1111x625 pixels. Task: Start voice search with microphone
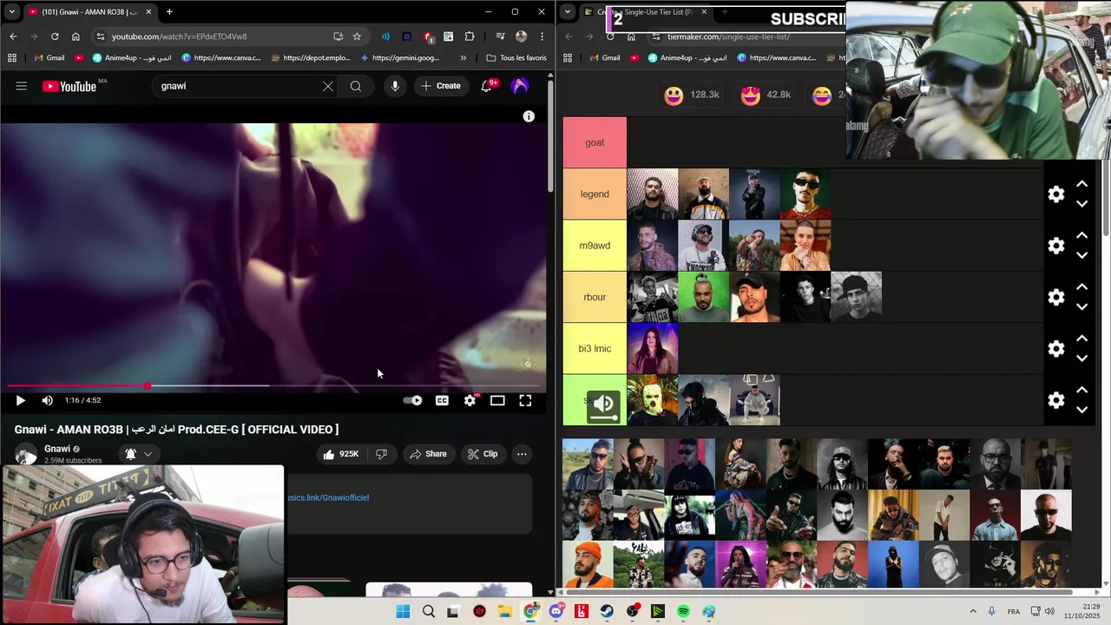(x=395, y=86)
